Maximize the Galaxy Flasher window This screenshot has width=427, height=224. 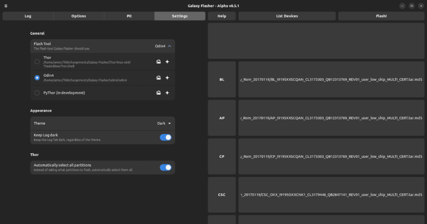point(412,6)
